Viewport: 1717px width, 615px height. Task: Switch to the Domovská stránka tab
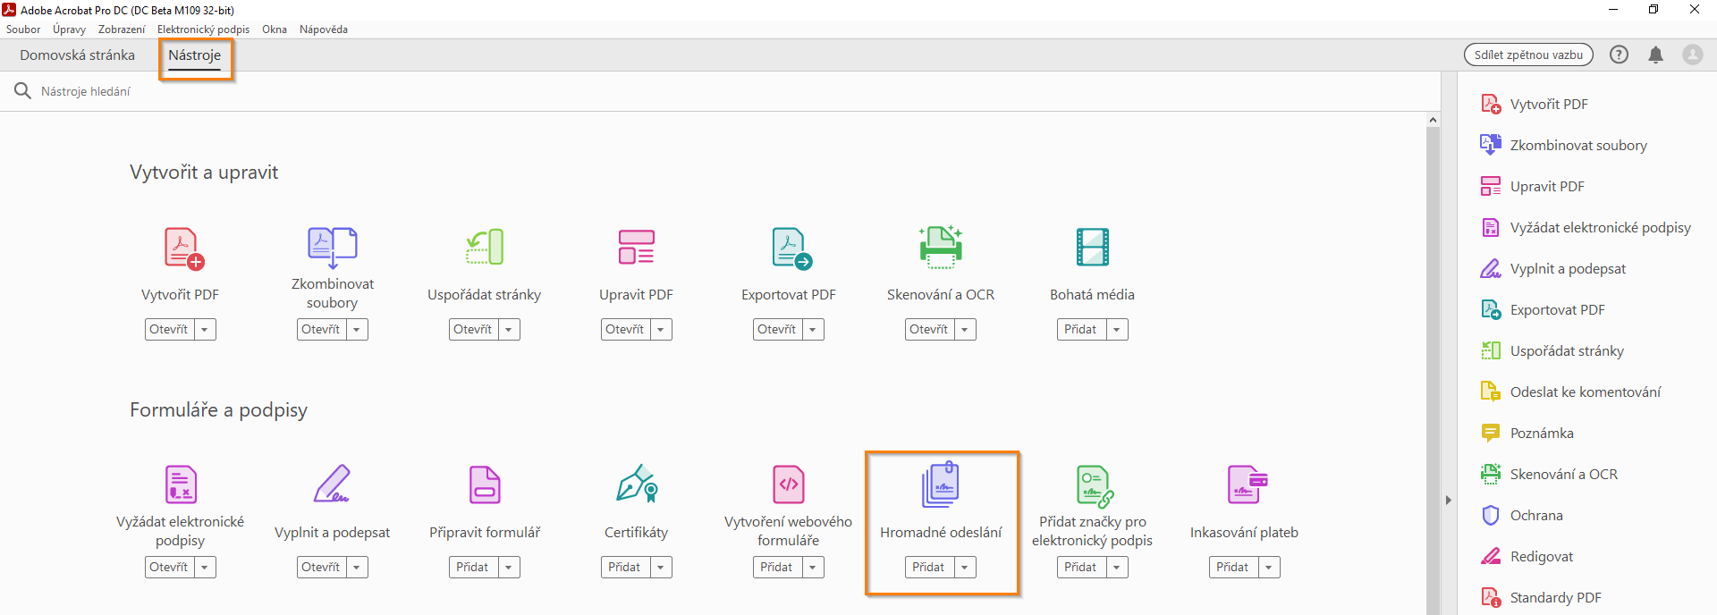pyautogui.click(x=78, y=55)
